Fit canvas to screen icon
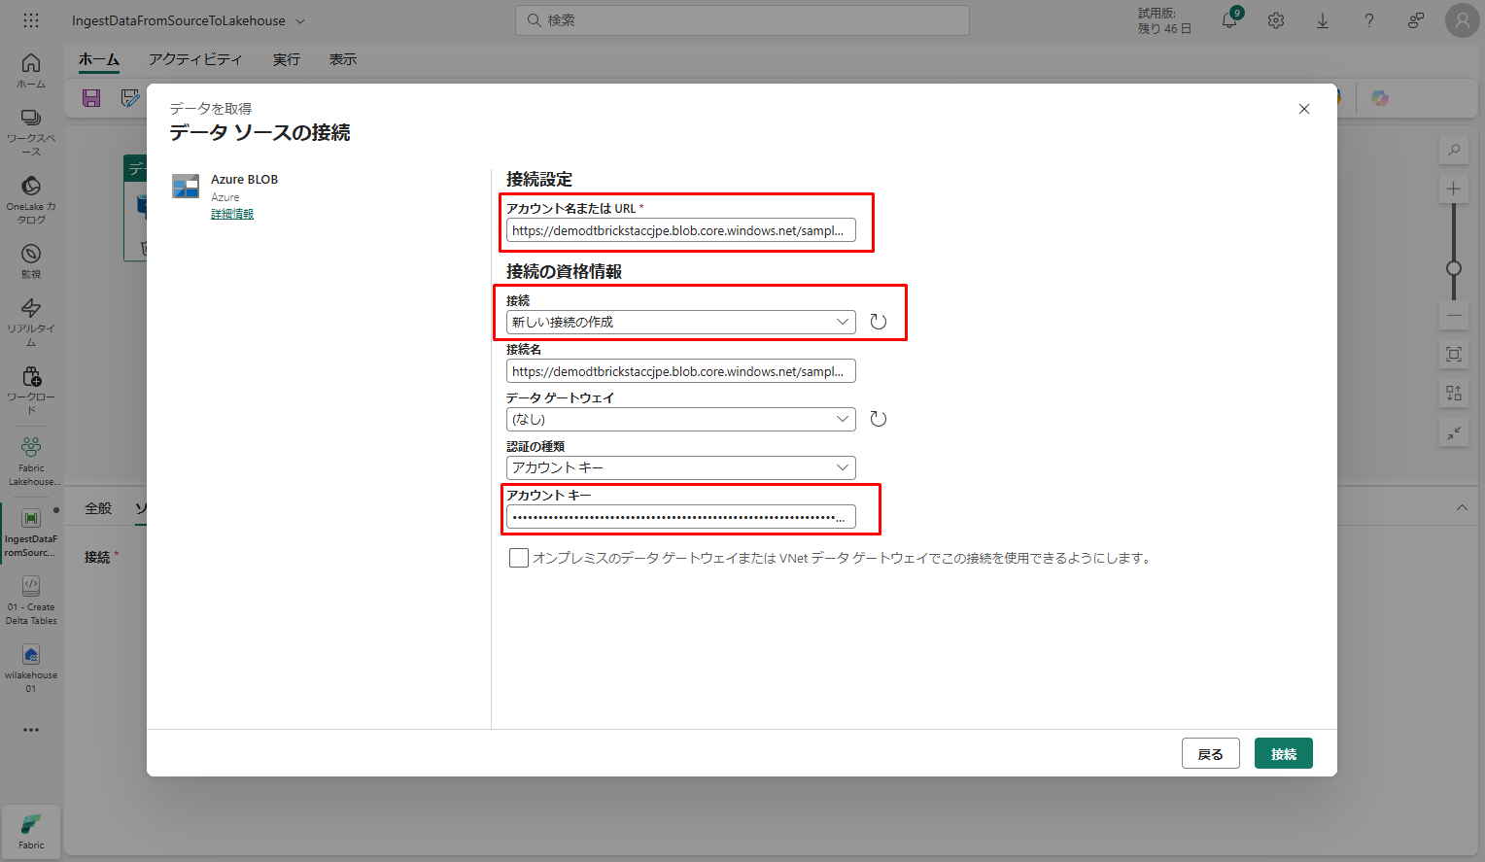This screenshot has height=862, width=1485. click(1454, 355)
